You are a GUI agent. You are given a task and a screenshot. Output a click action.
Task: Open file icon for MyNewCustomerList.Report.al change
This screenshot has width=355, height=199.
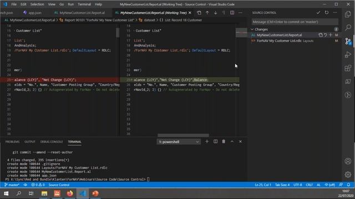coord(321,35)
